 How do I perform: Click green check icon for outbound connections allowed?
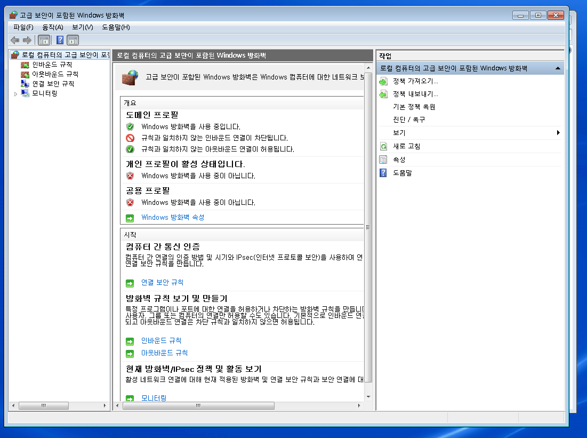click(x=130, y=149)
